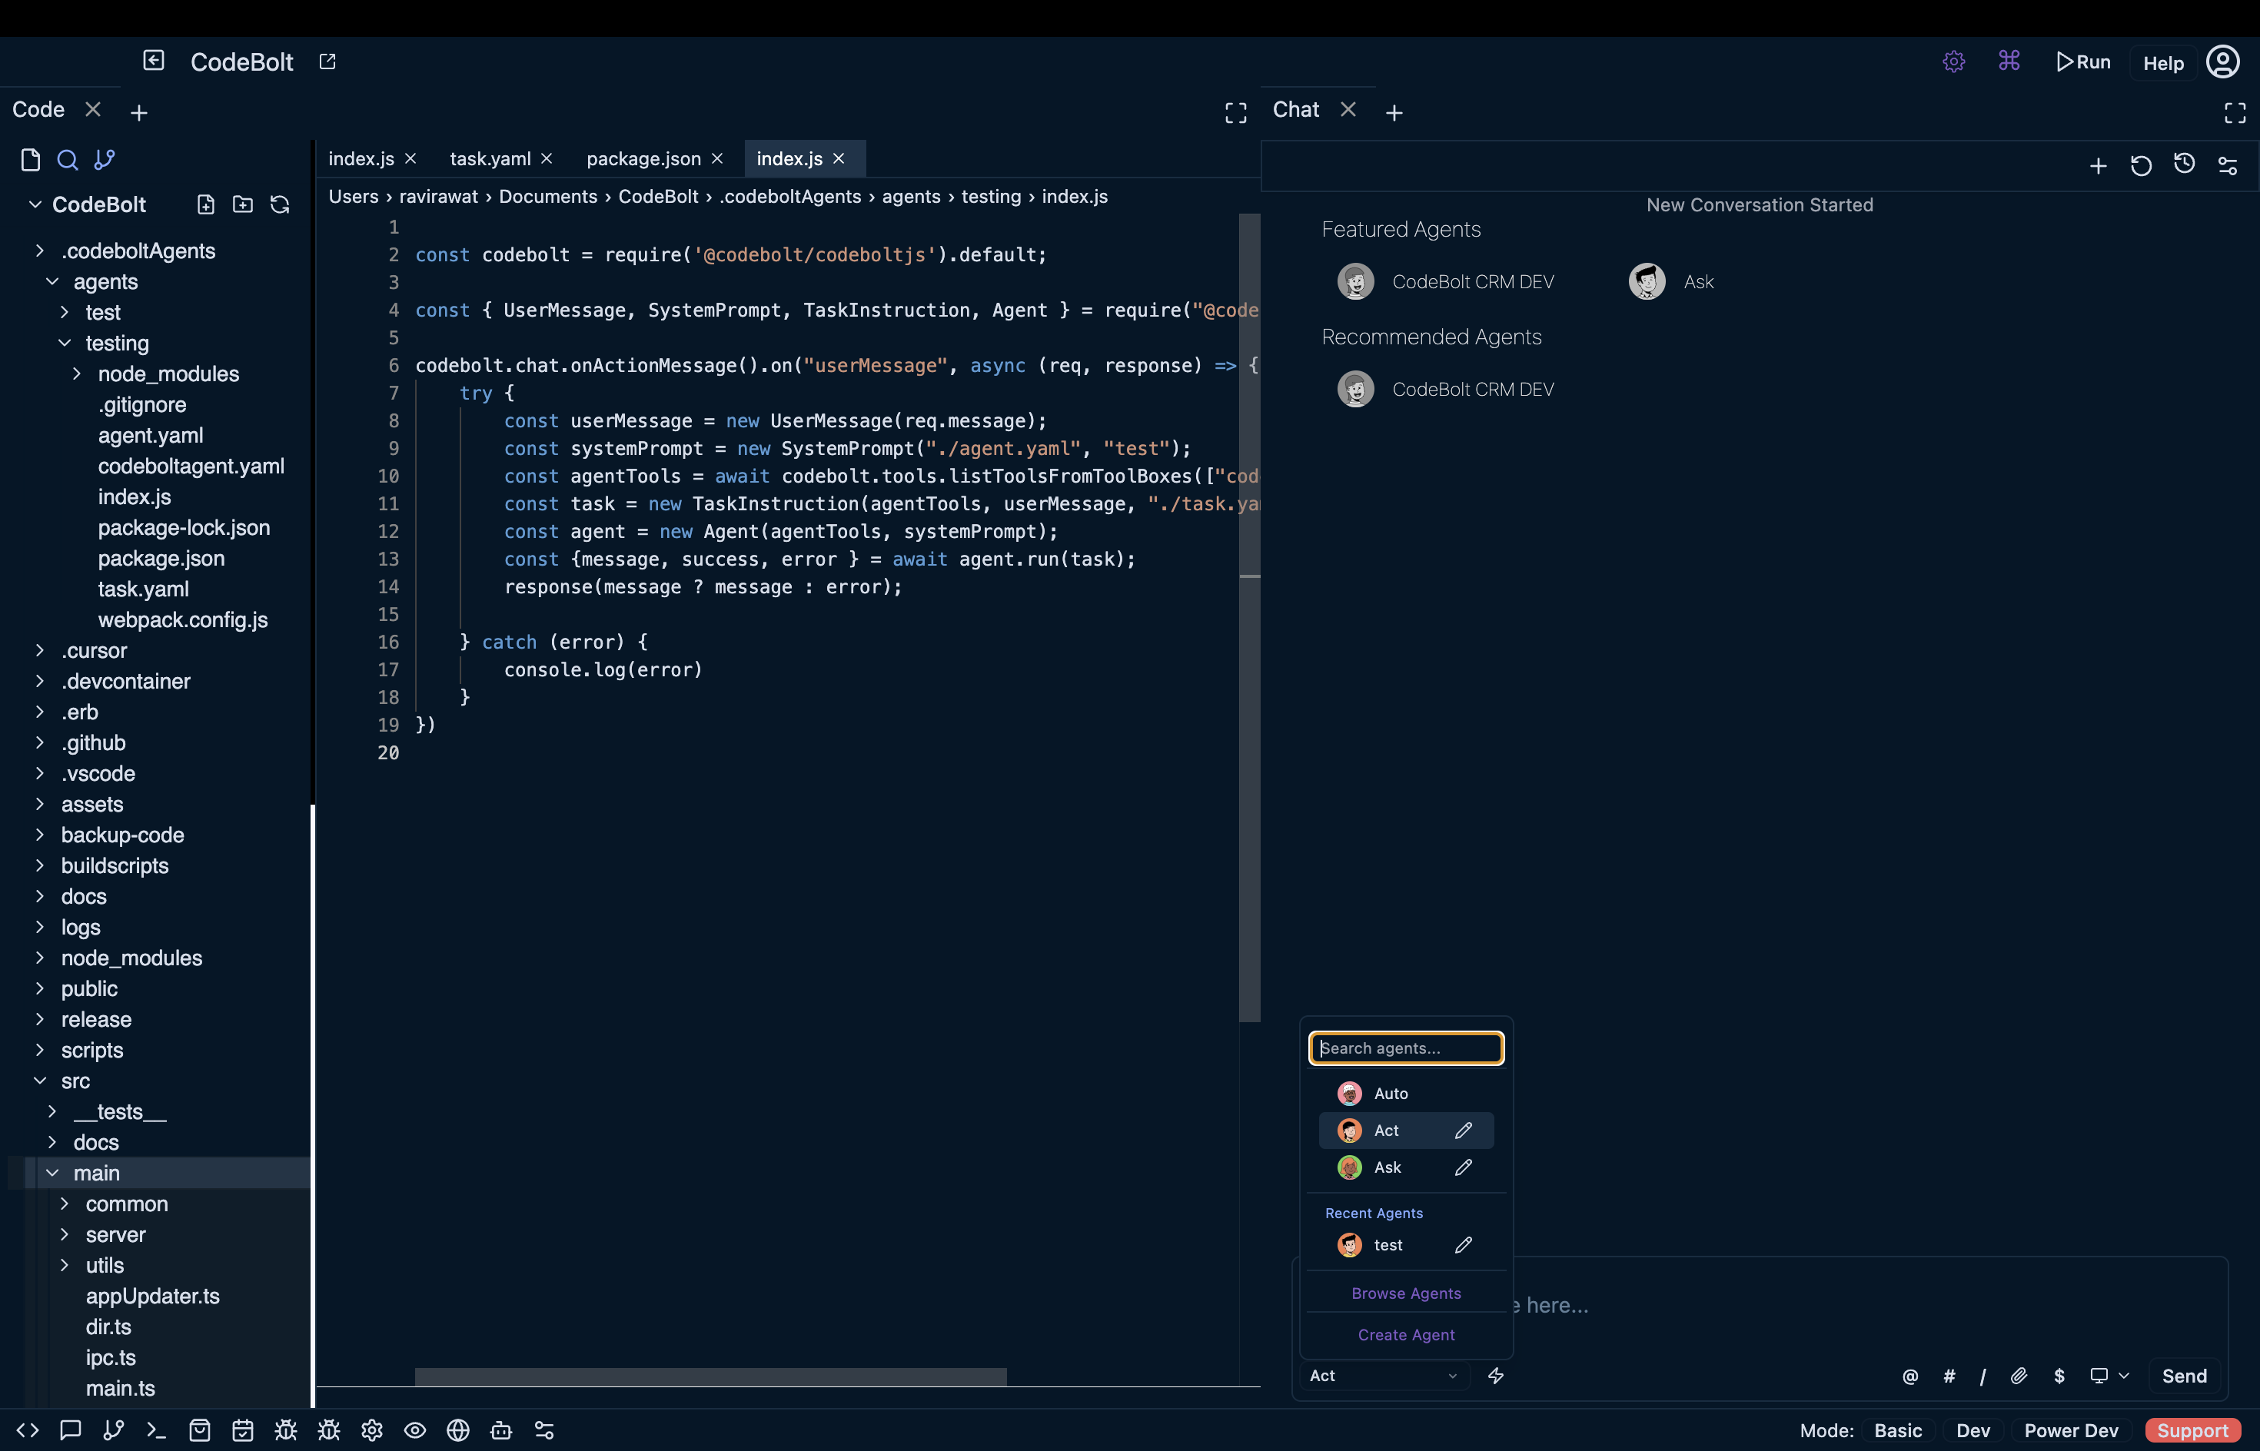Send the chat message
This screenshot has height=1451, width=2260.
click(x=2184, y=1376)
